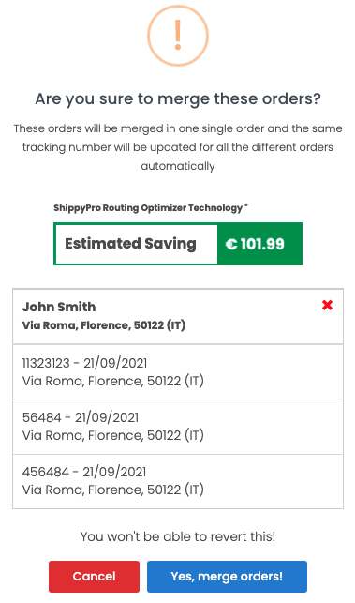Confirm with Yes, merge orders! button

(x=227, y=576)
